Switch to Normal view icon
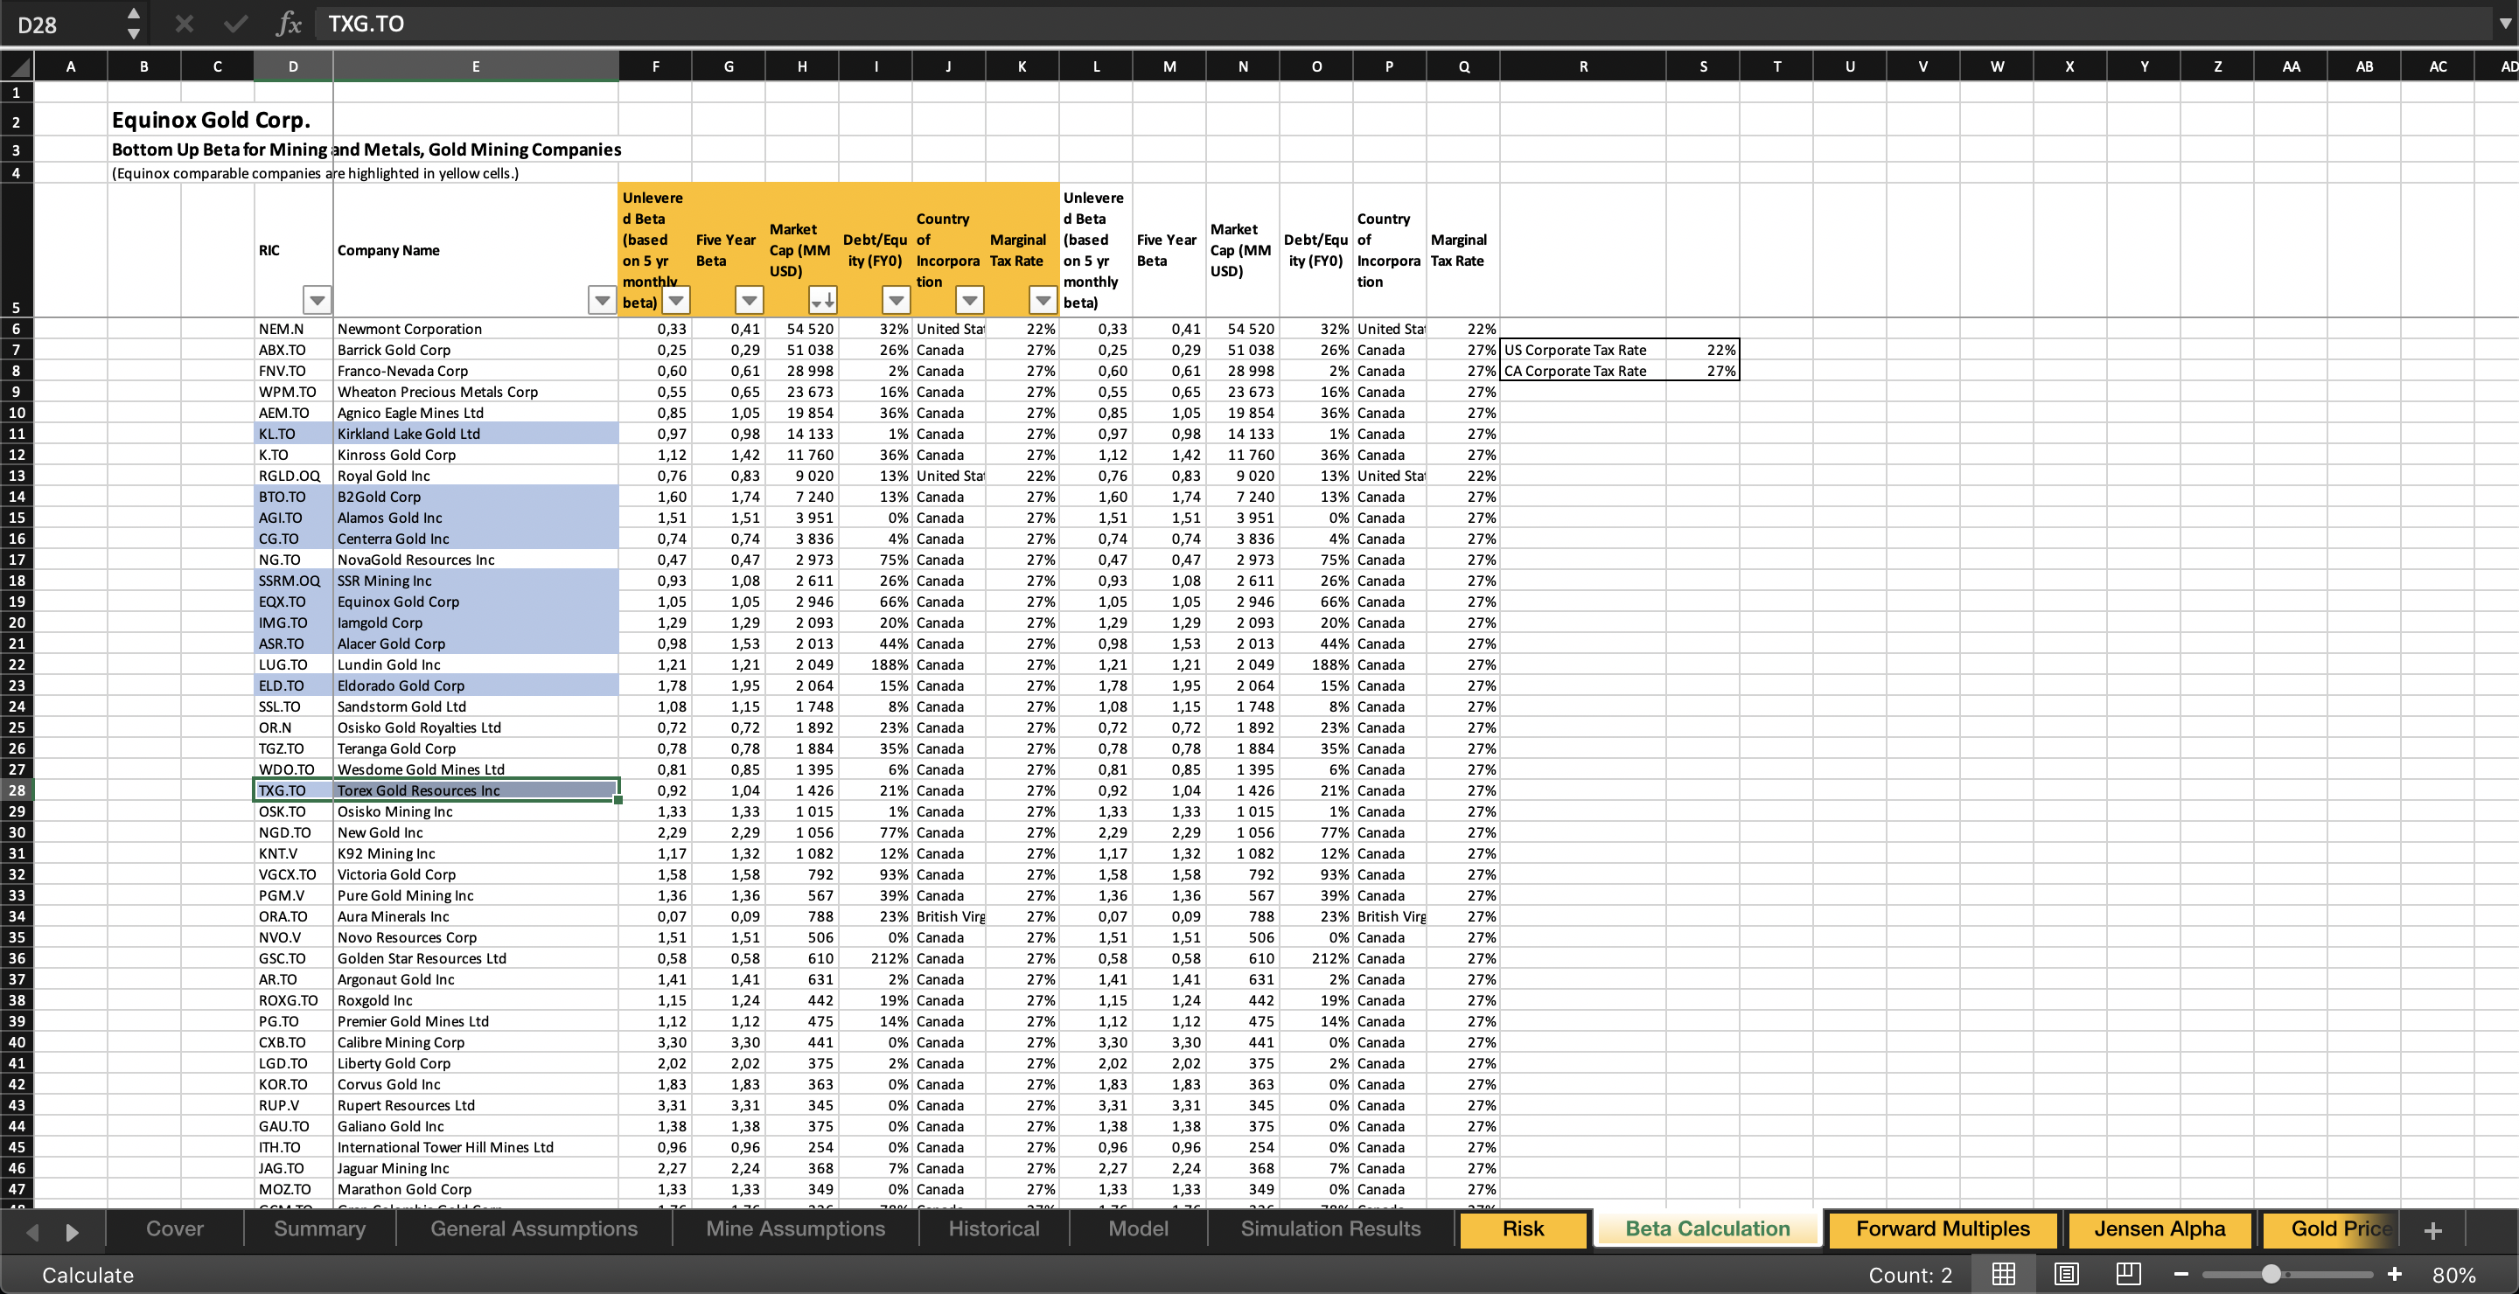This screenshot has height=1294, width=2519. 2003,1274
